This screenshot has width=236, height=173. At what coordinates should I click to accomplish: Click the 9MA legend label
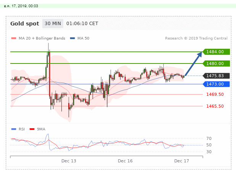(x=41, y=129)
